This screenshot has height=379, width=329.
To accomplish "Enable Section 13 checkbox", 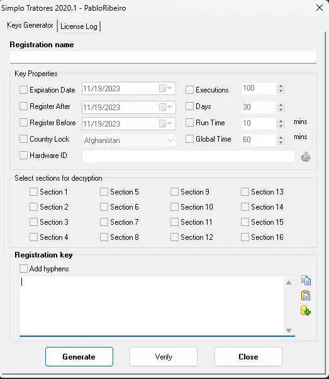I will point(245,192).
